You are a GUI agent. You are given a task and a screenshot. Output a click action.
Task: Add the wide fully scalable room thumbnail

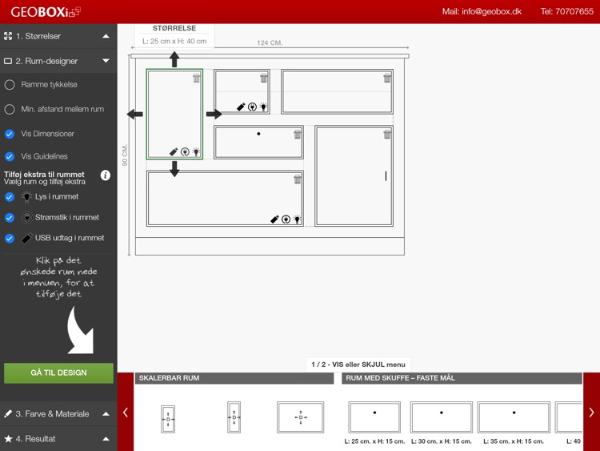pyautogui.click(x=300, y=417)
